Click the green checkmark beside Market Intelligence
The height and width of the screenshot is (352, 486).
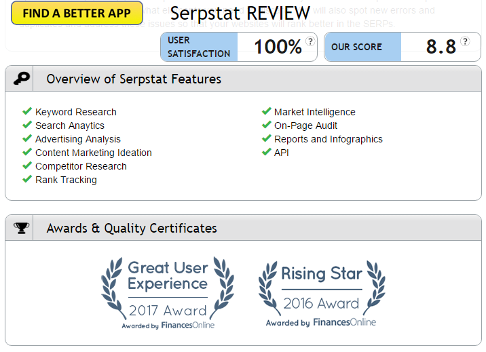267,111
